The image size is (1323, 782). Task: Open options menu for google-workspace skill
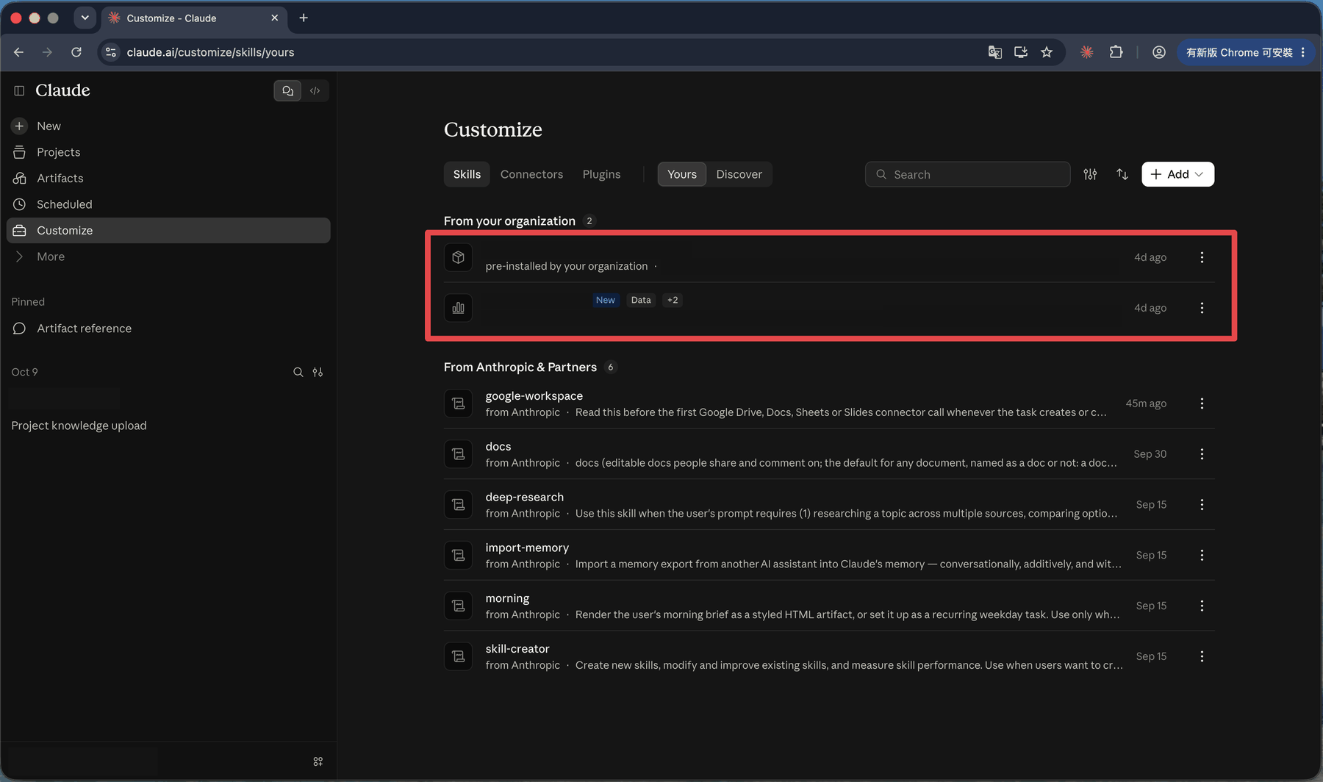[x=1202, y=403]
